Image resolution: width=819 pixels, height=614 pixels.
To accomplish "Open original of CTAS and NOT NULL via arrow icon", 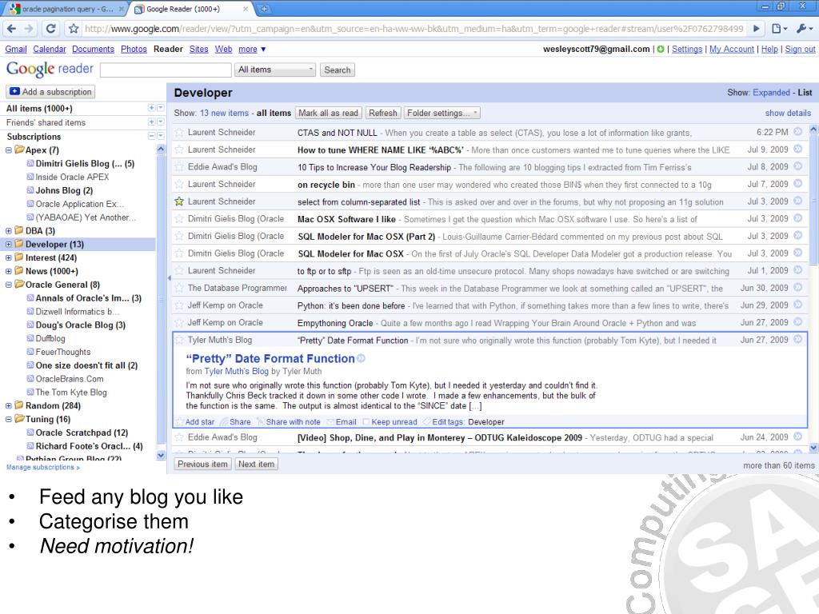I will [x=797, y=132].
